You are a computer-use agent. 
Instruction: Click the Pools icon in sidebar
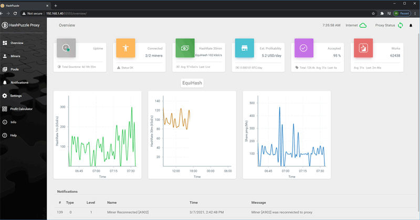point(5,69)
